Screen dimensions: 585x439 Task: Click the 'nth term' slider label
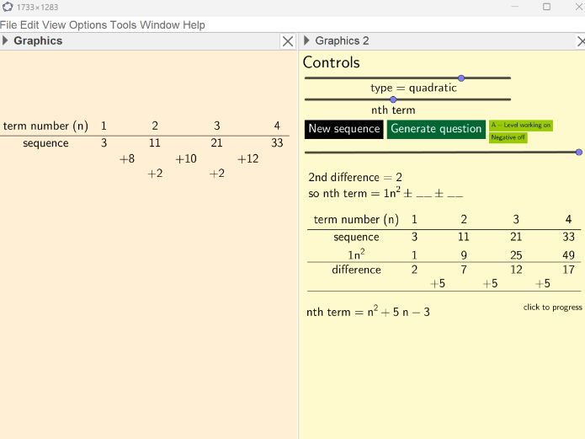pos(393,110)
